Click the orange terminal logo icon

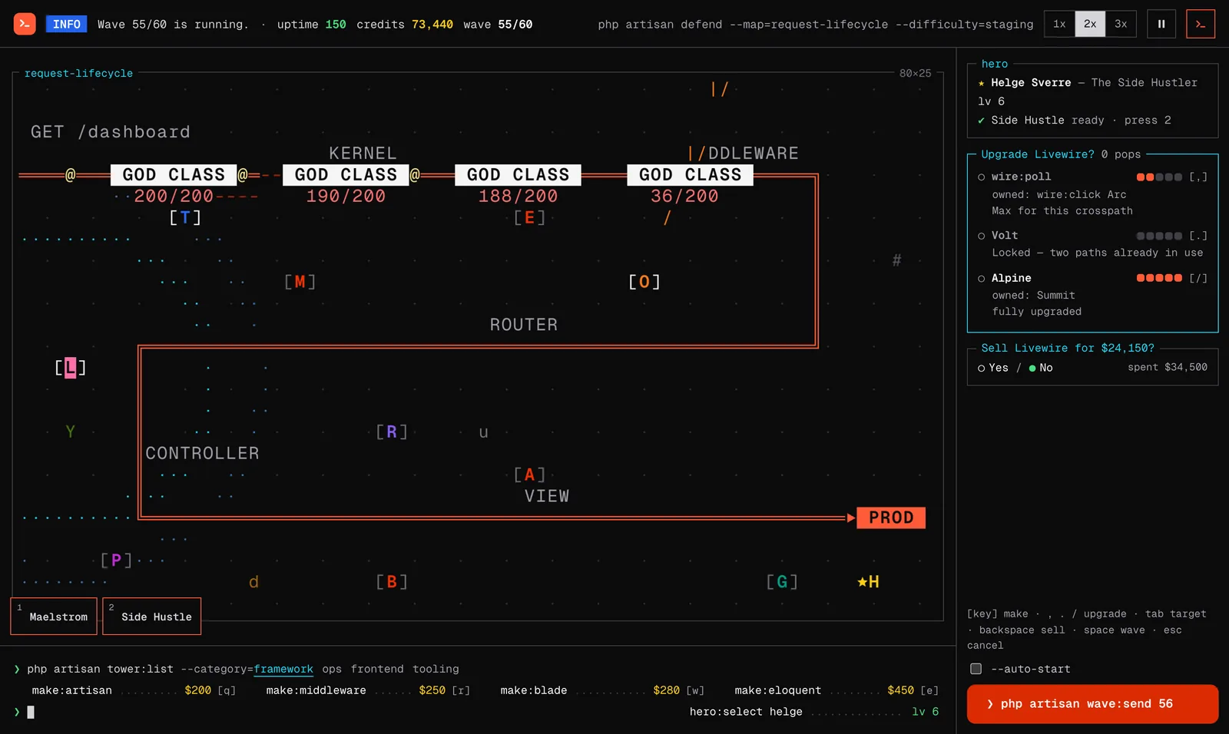[x=25, y=24]
